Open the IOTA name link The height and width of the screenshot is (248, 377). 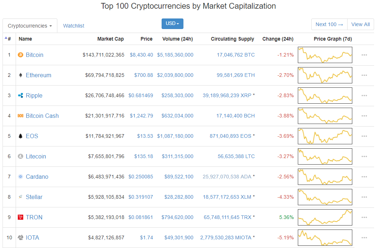point(32,237)
